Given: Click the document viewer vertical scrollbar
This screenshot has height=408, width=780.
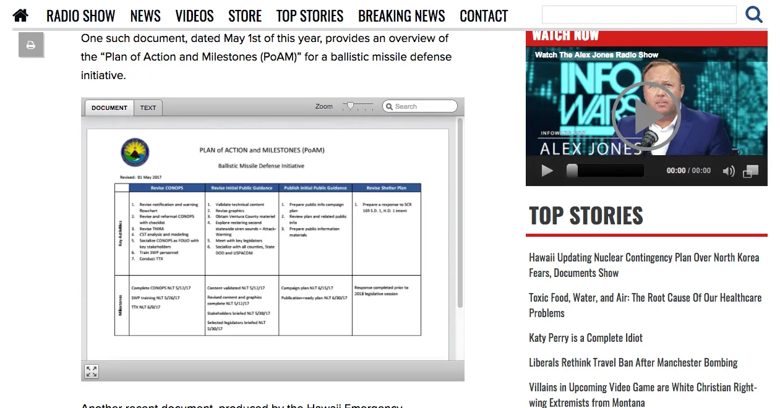Looking at the screenshot, I should pyautogui.click(x=460, y=213).
